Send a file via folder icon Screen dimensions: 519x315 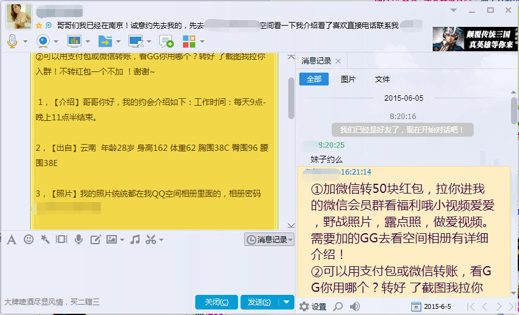click(105, 42)
